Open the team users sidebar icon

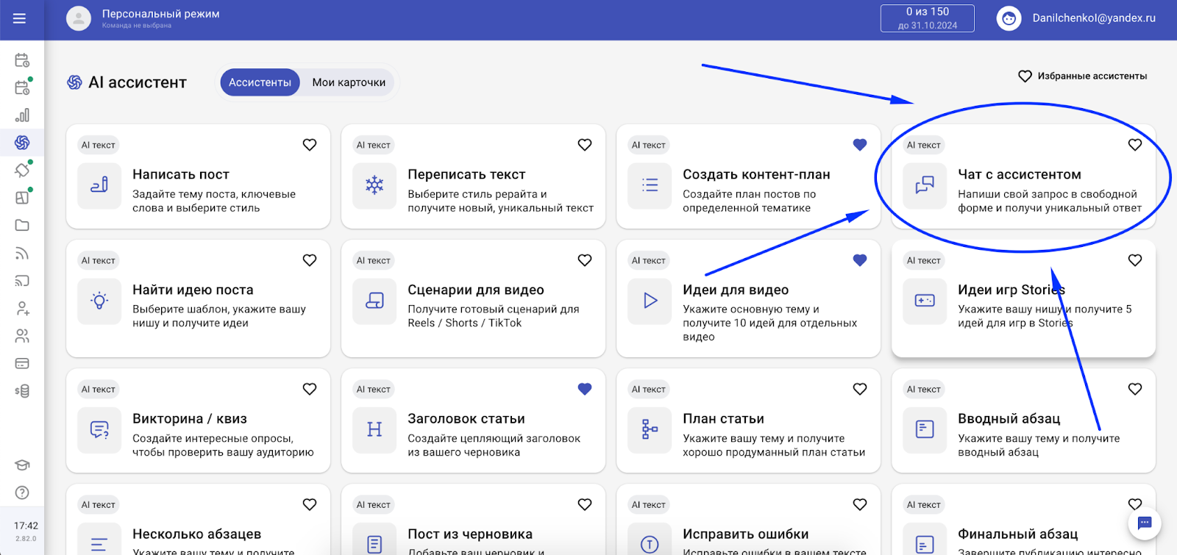point(22,336)
